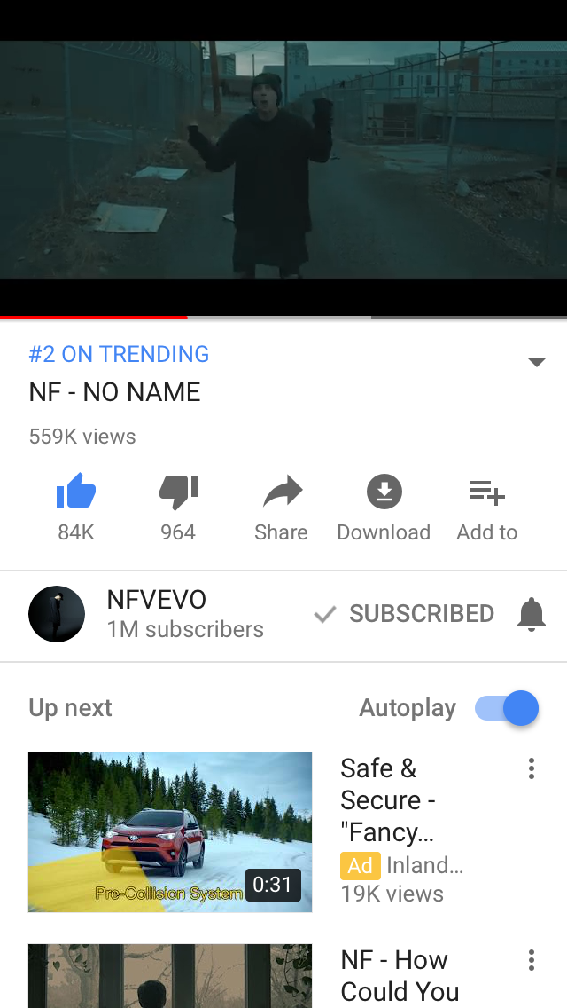Screen dimensions: 567x1008
Task: Open the NFVEVO channel avatar
Action: [x=57, y=614]
